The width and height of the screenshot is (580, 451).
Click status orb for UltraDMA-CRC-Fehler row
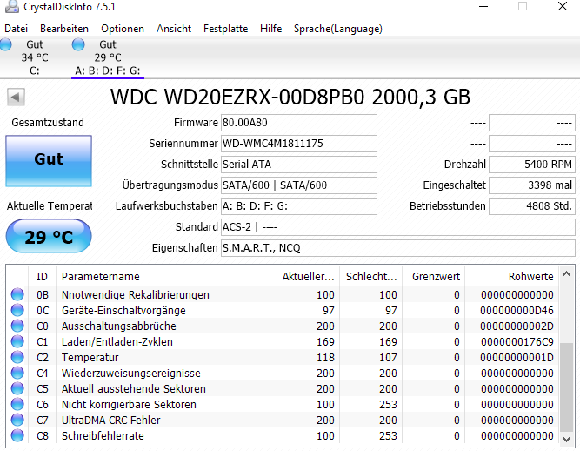pyautogui.click(x=17, y=420)
